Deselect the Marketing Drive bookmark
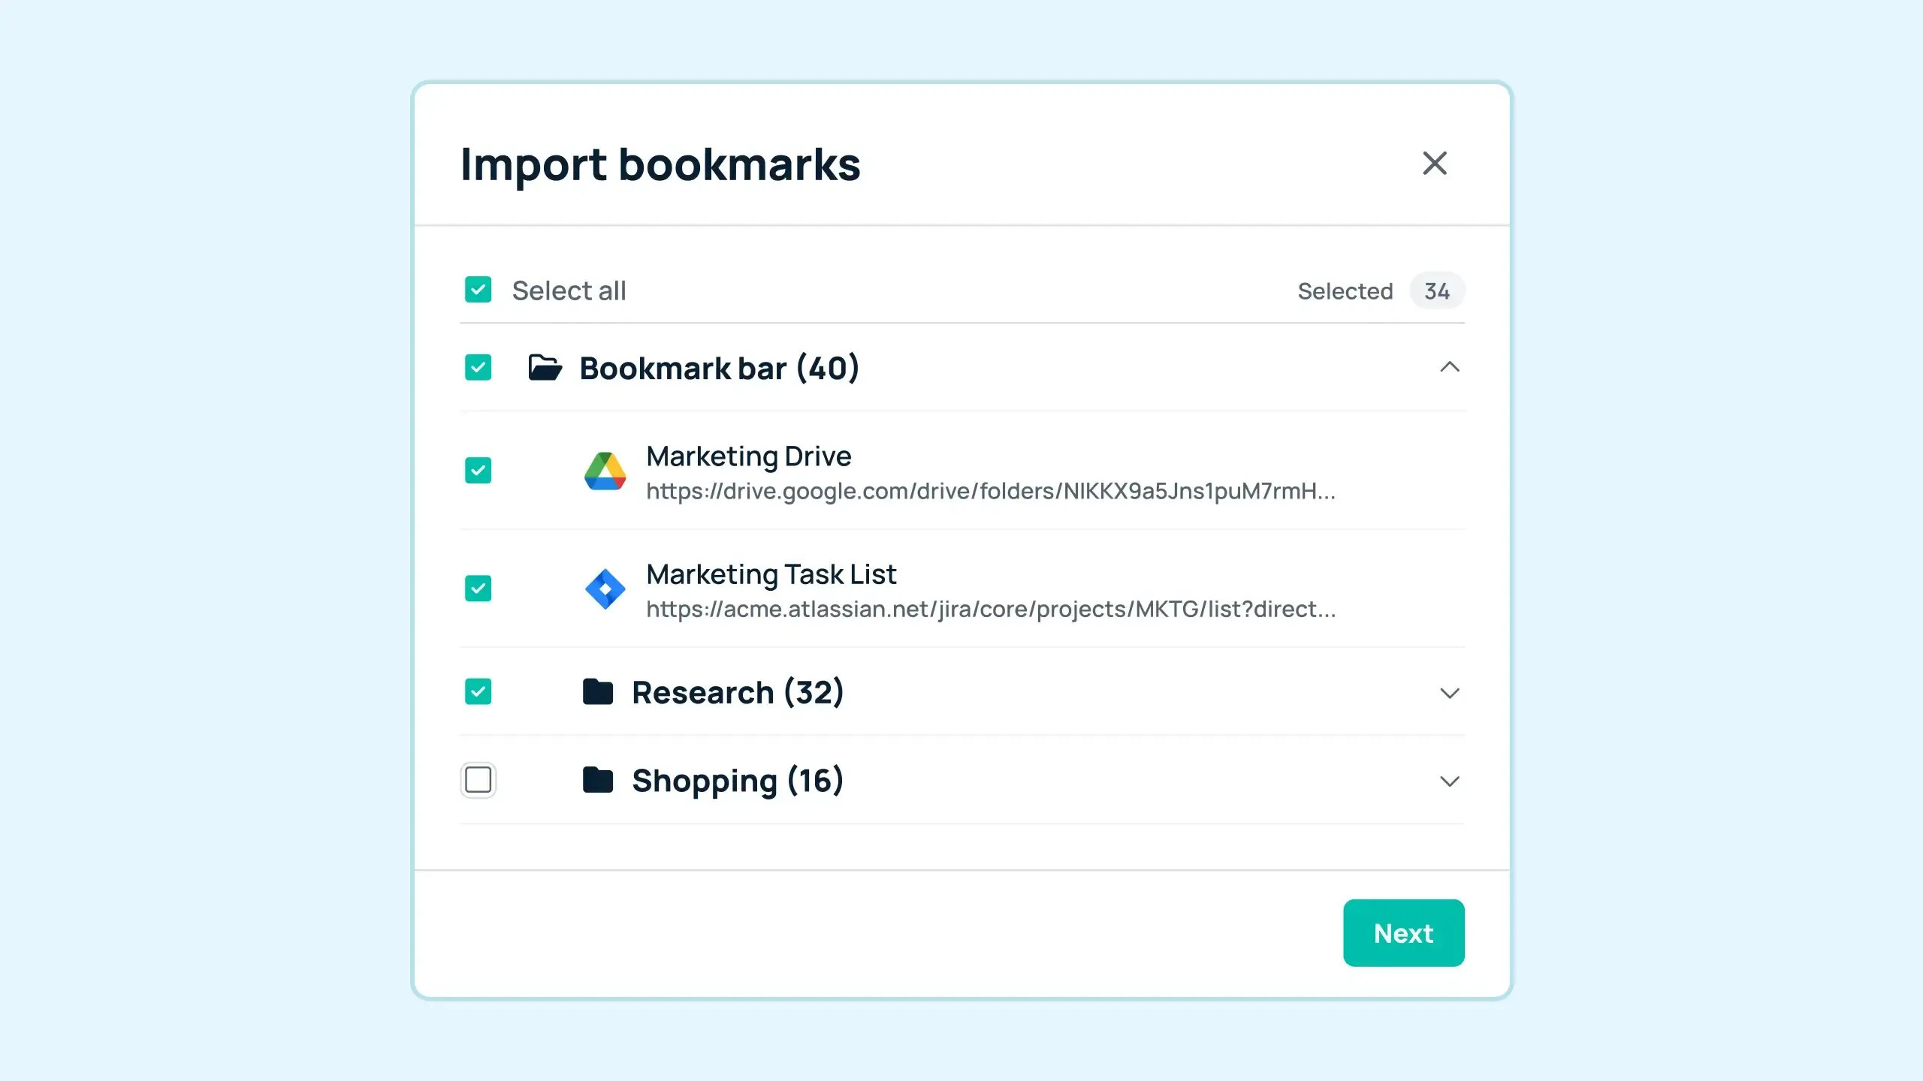The height and width of the screenshot is (1081, 1923). point(478,471)
